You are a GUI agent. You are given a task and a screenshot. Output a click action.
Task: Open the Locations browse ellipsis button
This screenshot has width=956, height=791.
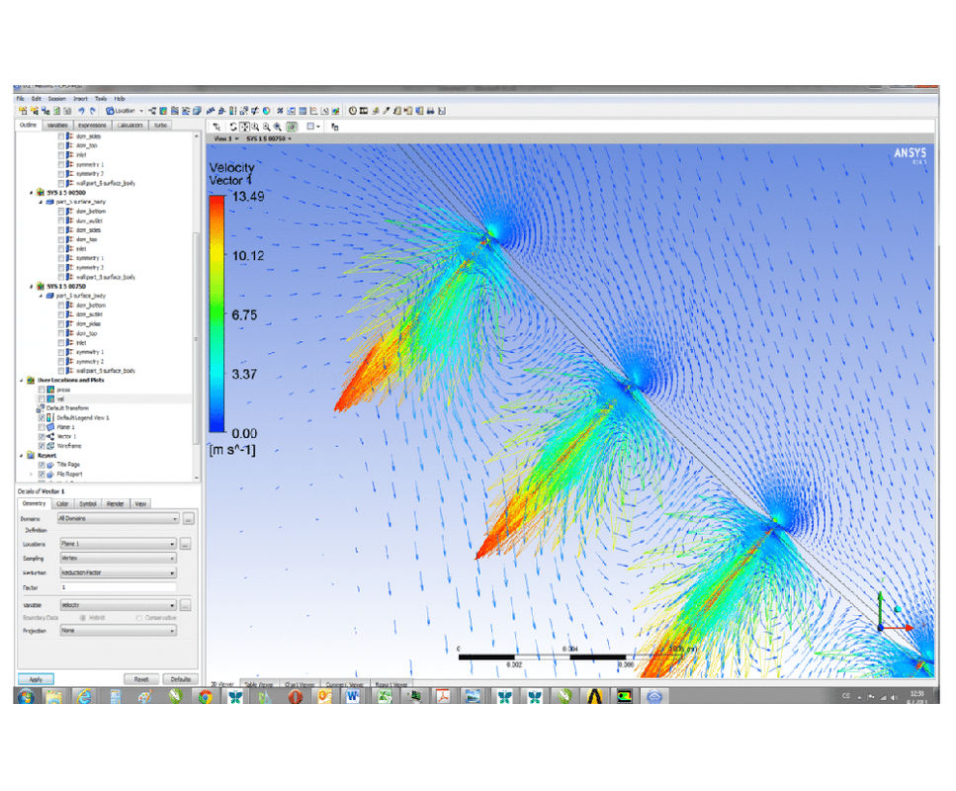(185, 544)
